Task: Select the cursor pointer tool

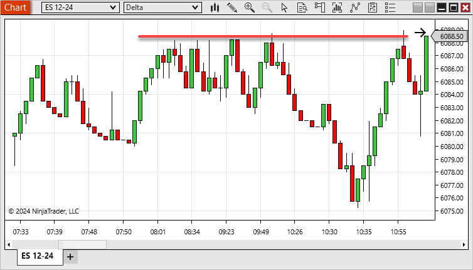Action: coord(284,8)
